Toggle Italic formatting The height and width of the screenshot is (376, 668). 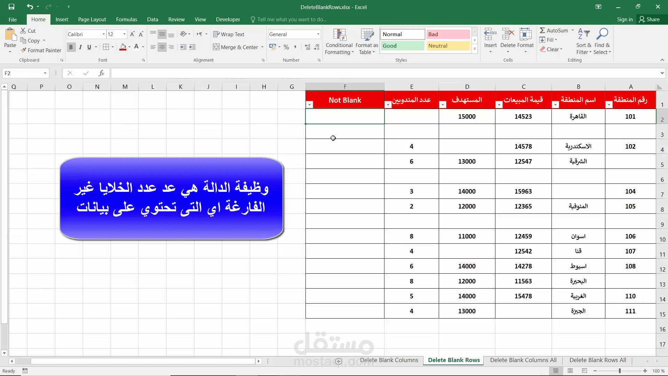[80, 47]
